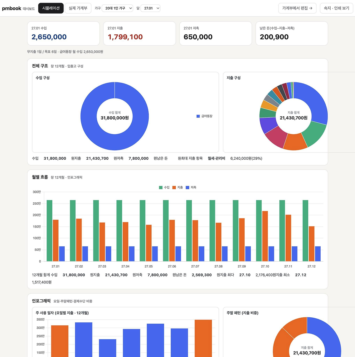The image size is (355, 357).
Task: Click the orange 지출 bar for 27.10
Action: click(x=265, y=236)
